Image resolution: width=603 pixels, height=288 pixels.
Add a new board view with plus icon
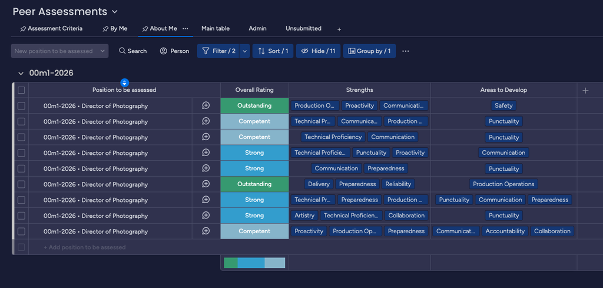tap(339, 29)
